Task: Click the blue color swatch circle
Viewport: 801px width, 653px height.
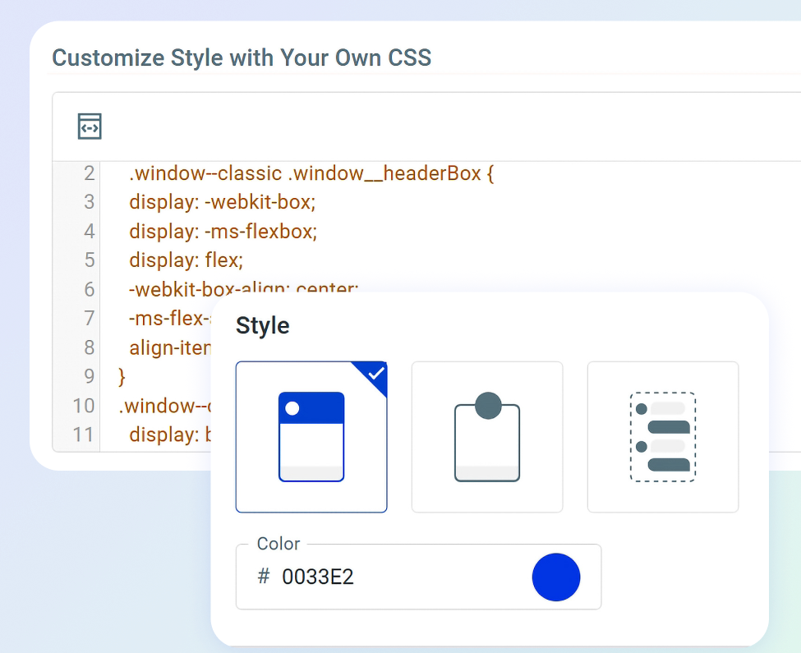Action: 556,577
